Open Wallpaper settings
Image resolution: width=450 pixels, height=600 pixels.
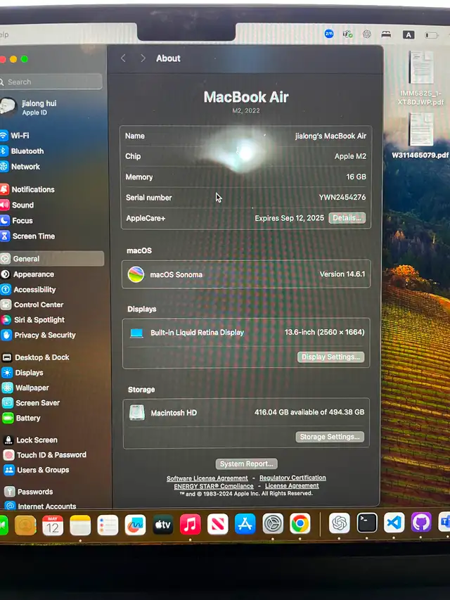[25, 388]
